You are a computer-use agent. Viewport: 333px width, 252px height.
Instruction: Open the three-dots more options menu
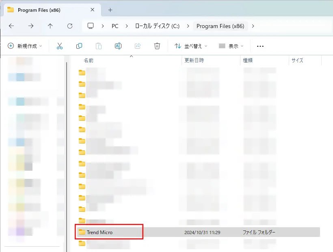260,46
